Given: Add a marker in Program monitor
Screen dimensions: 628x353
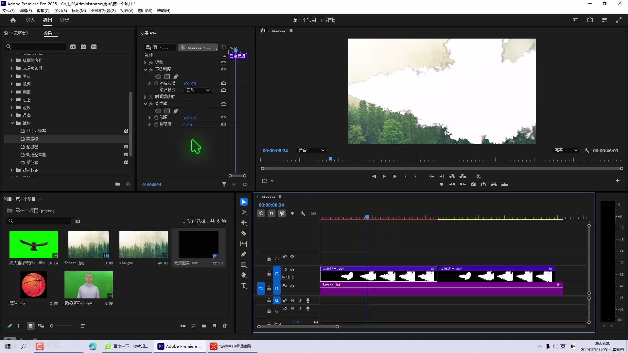Looking at the screenshot, I should click(442, 184).
